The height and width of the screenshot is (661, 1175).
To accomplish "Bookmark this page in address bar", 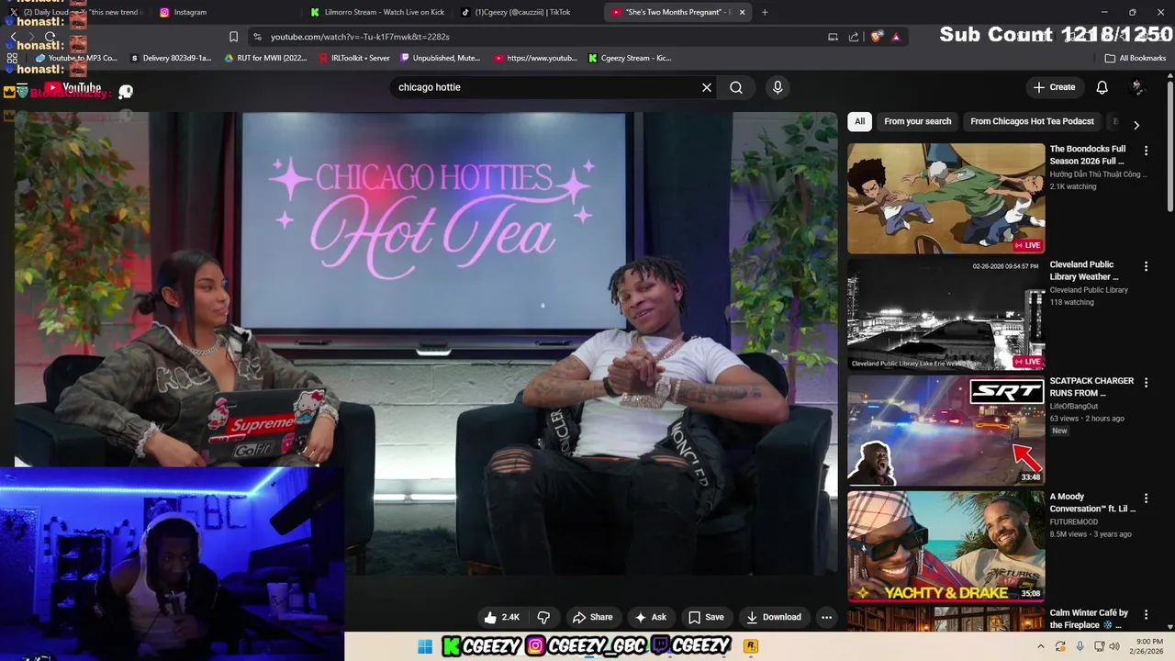I will (x=233, y=37).
